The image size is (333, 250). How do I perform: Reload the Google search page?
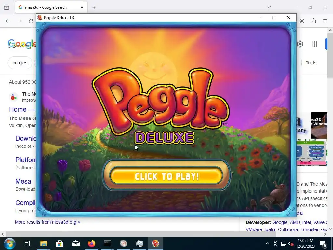(x=31, y=21)
